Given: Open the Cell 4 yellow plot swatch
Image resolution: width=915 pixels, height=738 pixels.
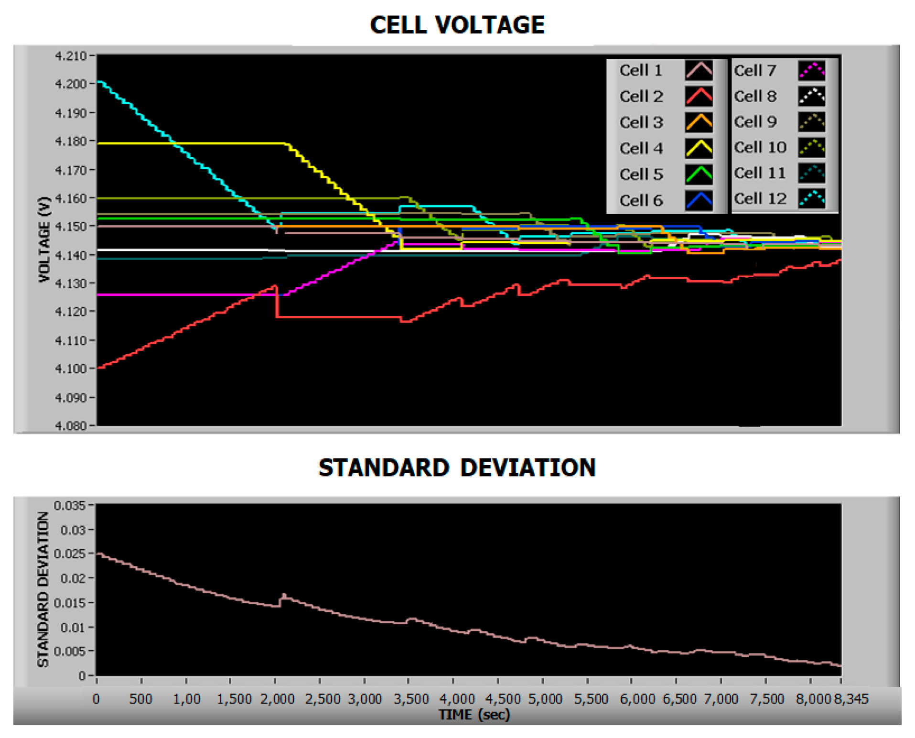Looking at the screenshot, I should coord(699,148).
